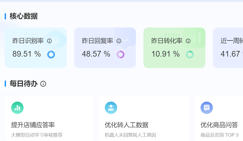Click the 优化转人工数据 title

click(x=127, y=125)
